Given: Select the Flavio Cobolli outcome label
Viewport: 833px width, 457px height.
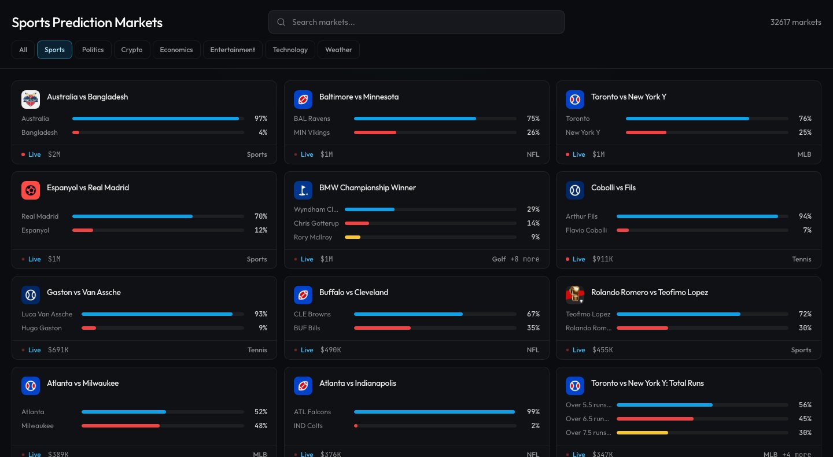Looking at the screenshot, I should pos(586,230).
